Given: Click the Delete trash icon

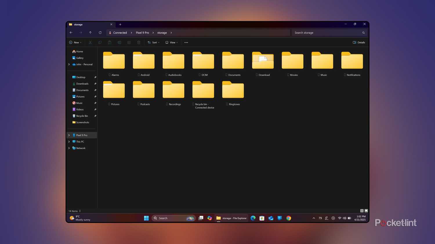Looking at the screenshot, I should pyautogui.click(x=139, y=42).
